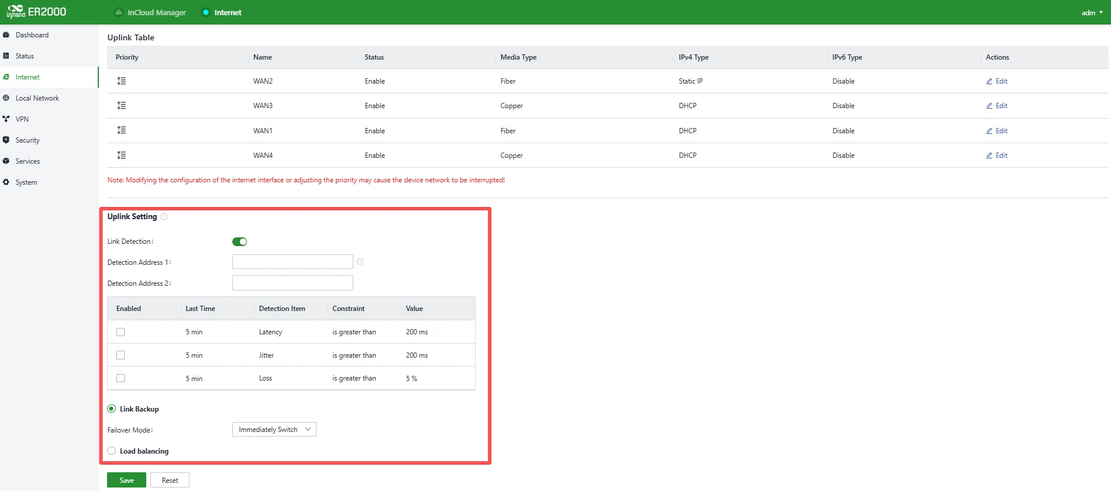Viewport: 1111px width, 491px height.
Task: Open the Internet sidebar menu item
Action: coord(49,77)
